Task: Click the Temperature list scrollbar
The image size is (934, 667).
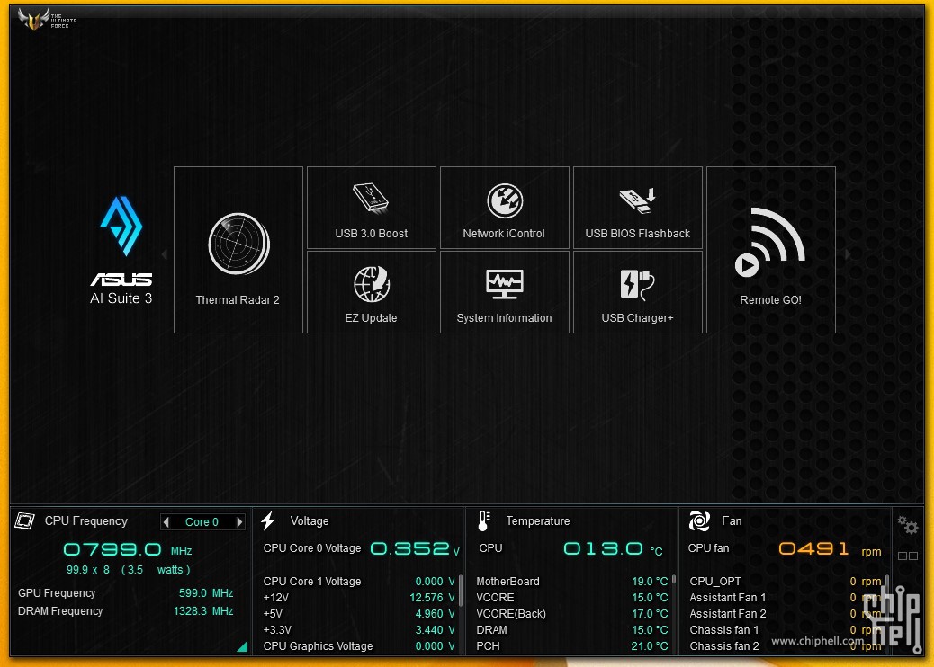Action: point(674,579)
